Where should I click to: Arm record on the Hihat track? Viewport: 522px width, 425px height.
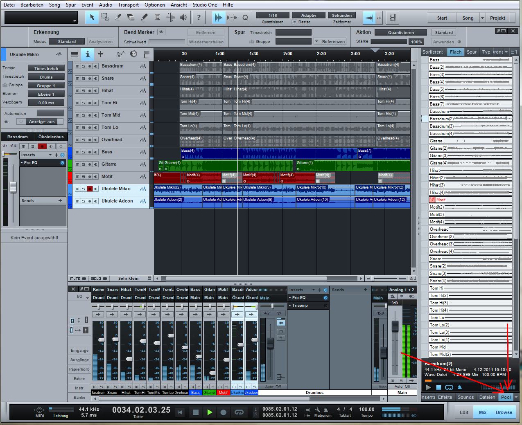[x=90, y=91]
